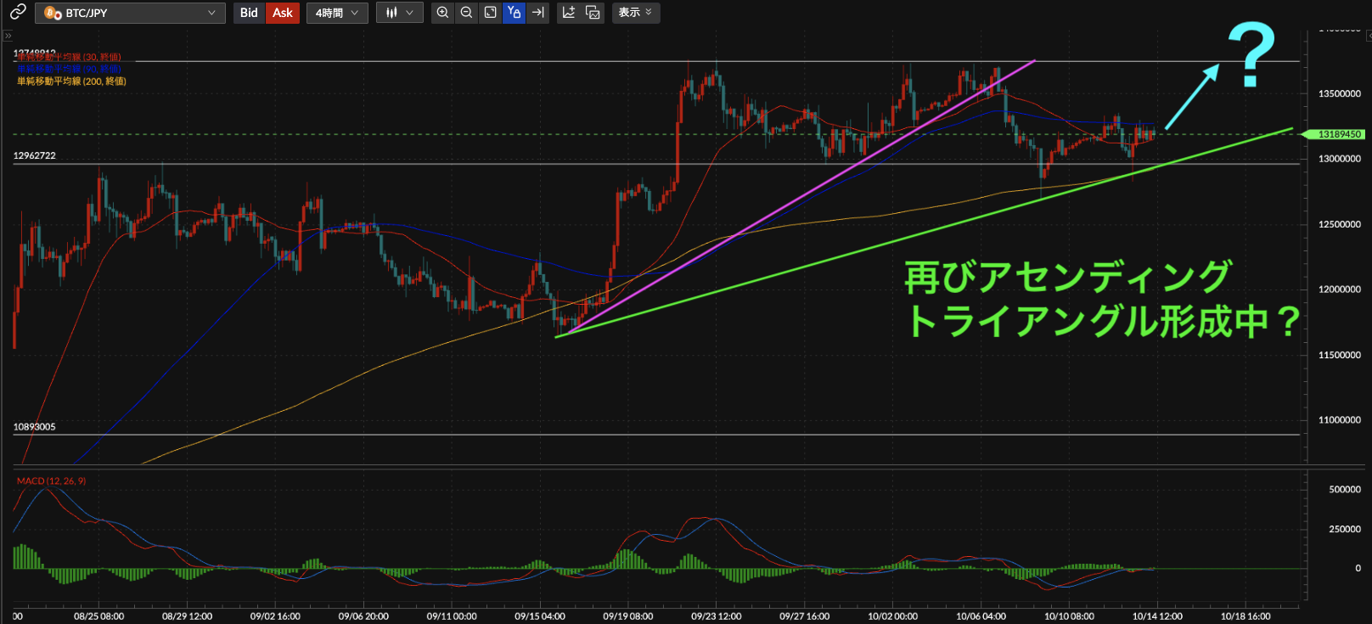Click the 13500000 price axis label
The height and width of the screenshot is (624, 1372).
[x=1339, y=94]
